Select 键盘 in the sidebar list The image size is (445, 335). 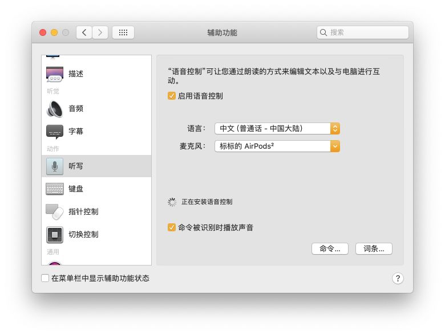coord(96,189)
